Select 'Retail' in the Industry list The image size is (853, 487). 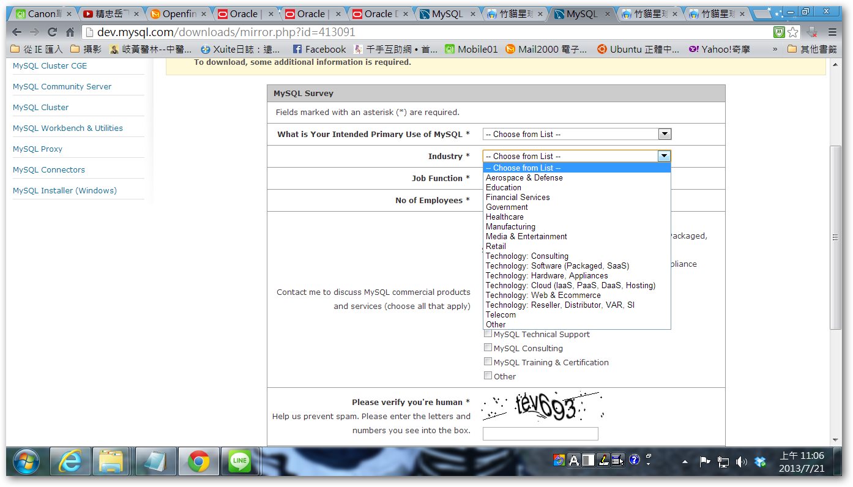pyautogui.click(x=577, y=246)
